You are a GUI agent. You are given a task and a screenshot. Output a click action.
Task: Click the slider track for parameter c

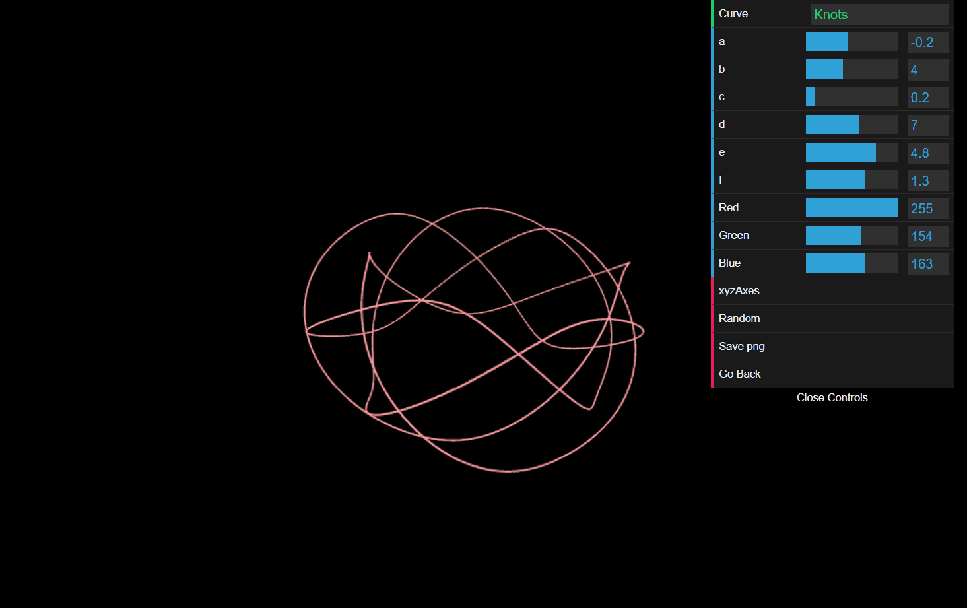pos(851,96)
